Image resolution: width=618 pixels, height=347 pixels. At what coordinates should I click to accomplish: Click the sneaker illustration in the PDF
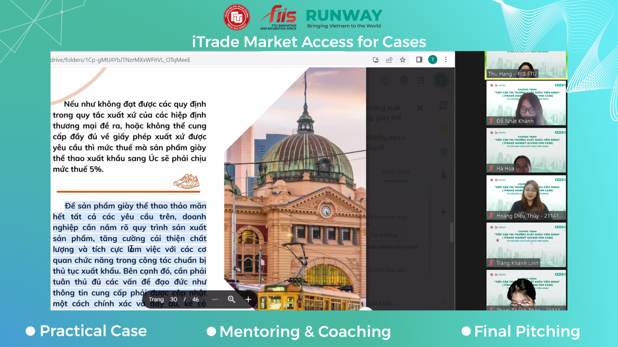click(186, 182)
